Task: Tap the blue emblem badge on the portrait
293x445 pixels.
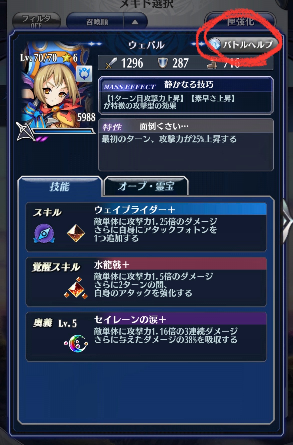Action: pyautogui.click(x=84, y=74)
